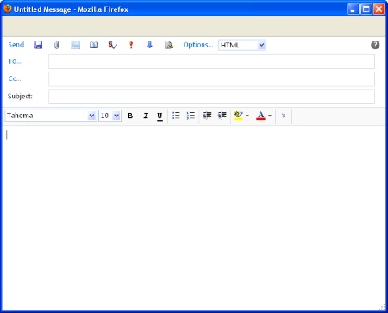The width and height of the screenshot is (388, 313).
Task: Click the Save draft floppy icon
Action: point(38,45)
